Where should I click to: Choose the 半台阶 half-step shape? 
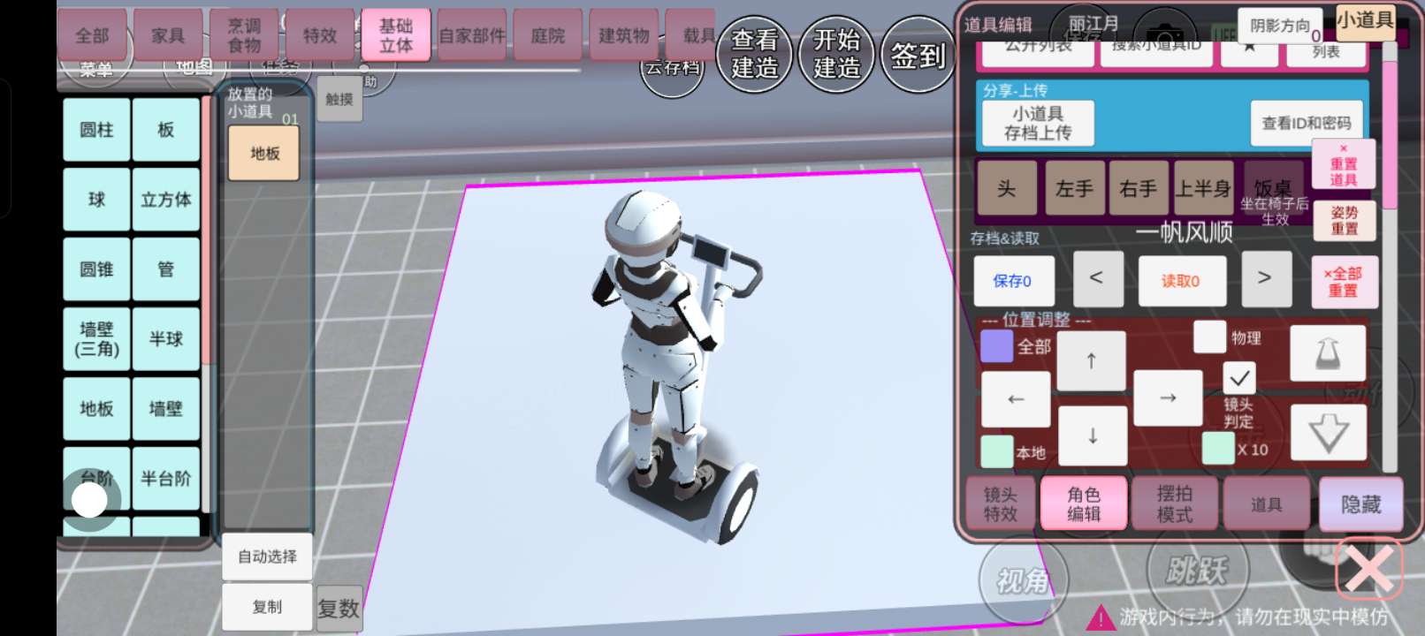(x=166, y=479)
